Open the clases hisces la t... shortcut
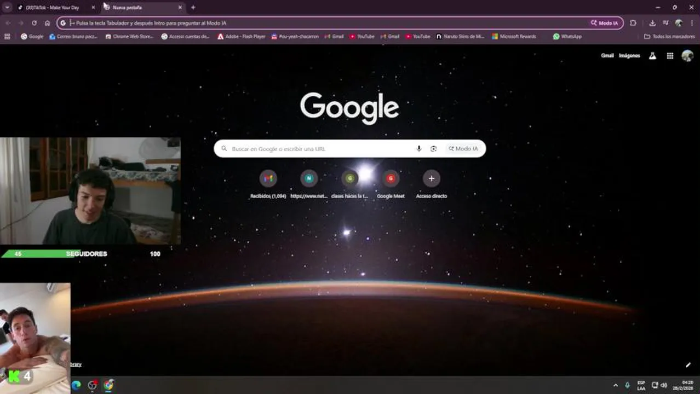This screenshot has height=394, width=700. tap(350, 183)
